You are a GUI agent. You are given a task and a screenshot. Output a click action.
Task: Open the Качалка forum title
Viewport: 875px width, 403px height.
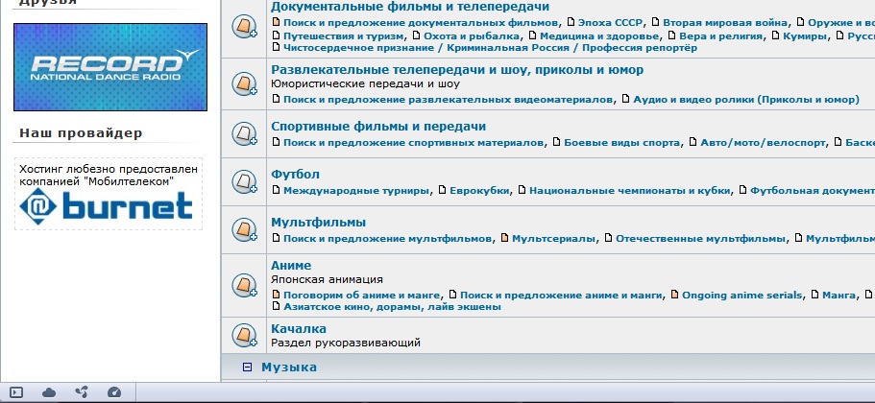299,329
